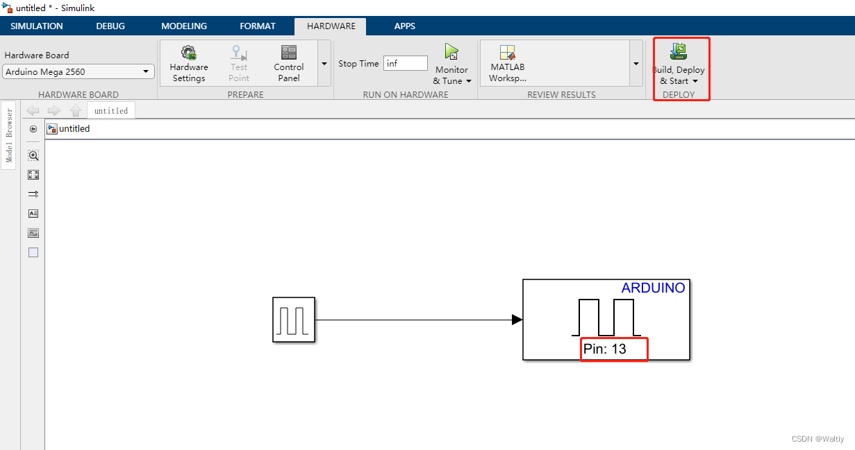Click the Monitor & Tune run icon
The height and width of the screenshot is (450, 855).
[x=451, y=52]
